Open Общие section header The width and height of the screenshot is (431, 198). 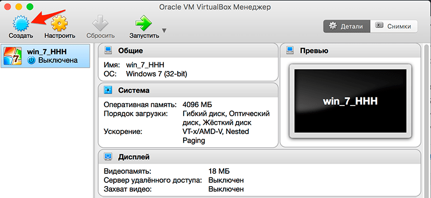tap(188, 51)
